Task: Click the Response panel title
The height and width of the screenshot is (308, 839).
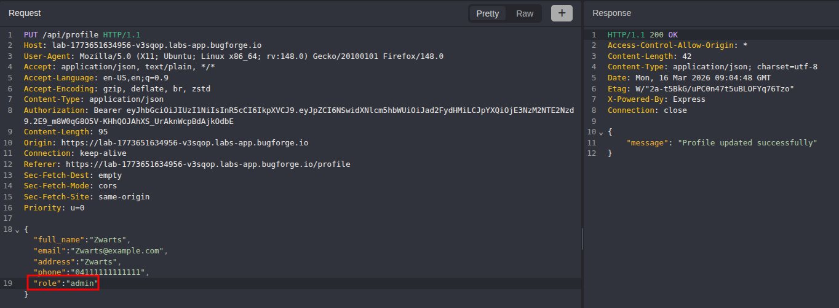Action: coord(611,13)
